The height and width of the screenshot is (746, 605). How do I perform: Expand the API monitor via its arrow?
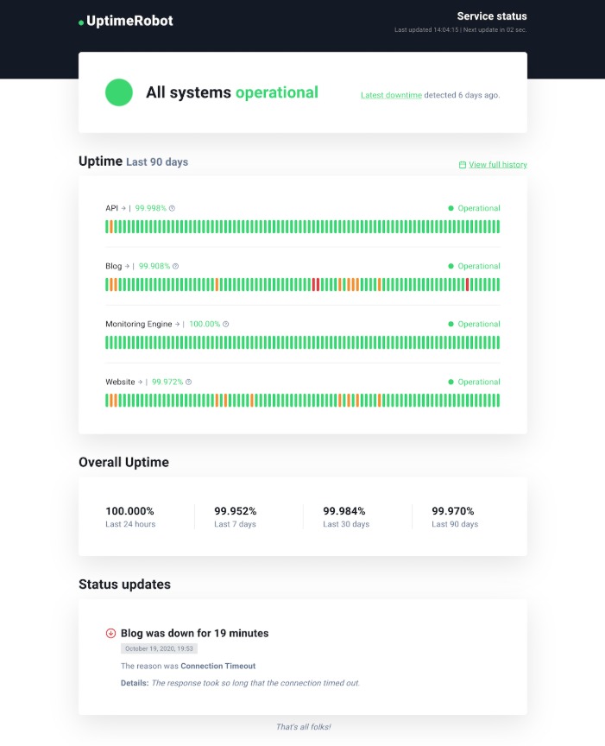click(x=123, y=208)
